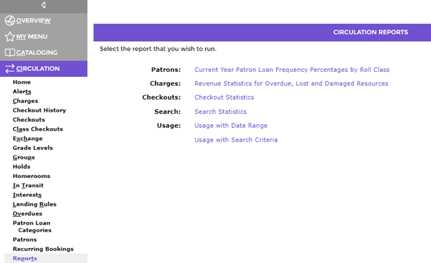Select the Circulation module heading
The height and width of the screenshot is (263, 431).
pos(38,69)
